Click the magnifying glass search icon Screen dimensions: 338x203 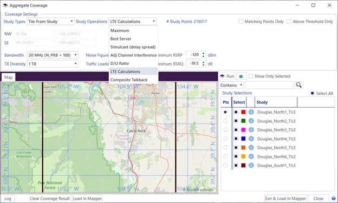pyautogui.click(x=298, y=85)
